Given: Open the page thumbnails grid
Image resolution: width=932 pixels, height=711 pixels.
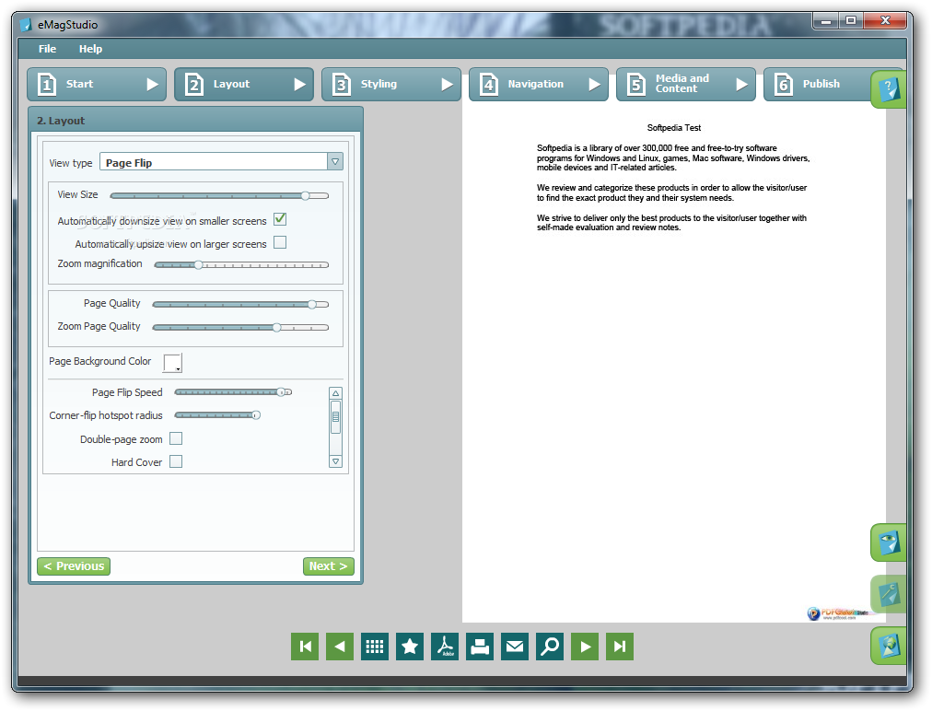Looking at the screenshot, I should tap(375, 647).
